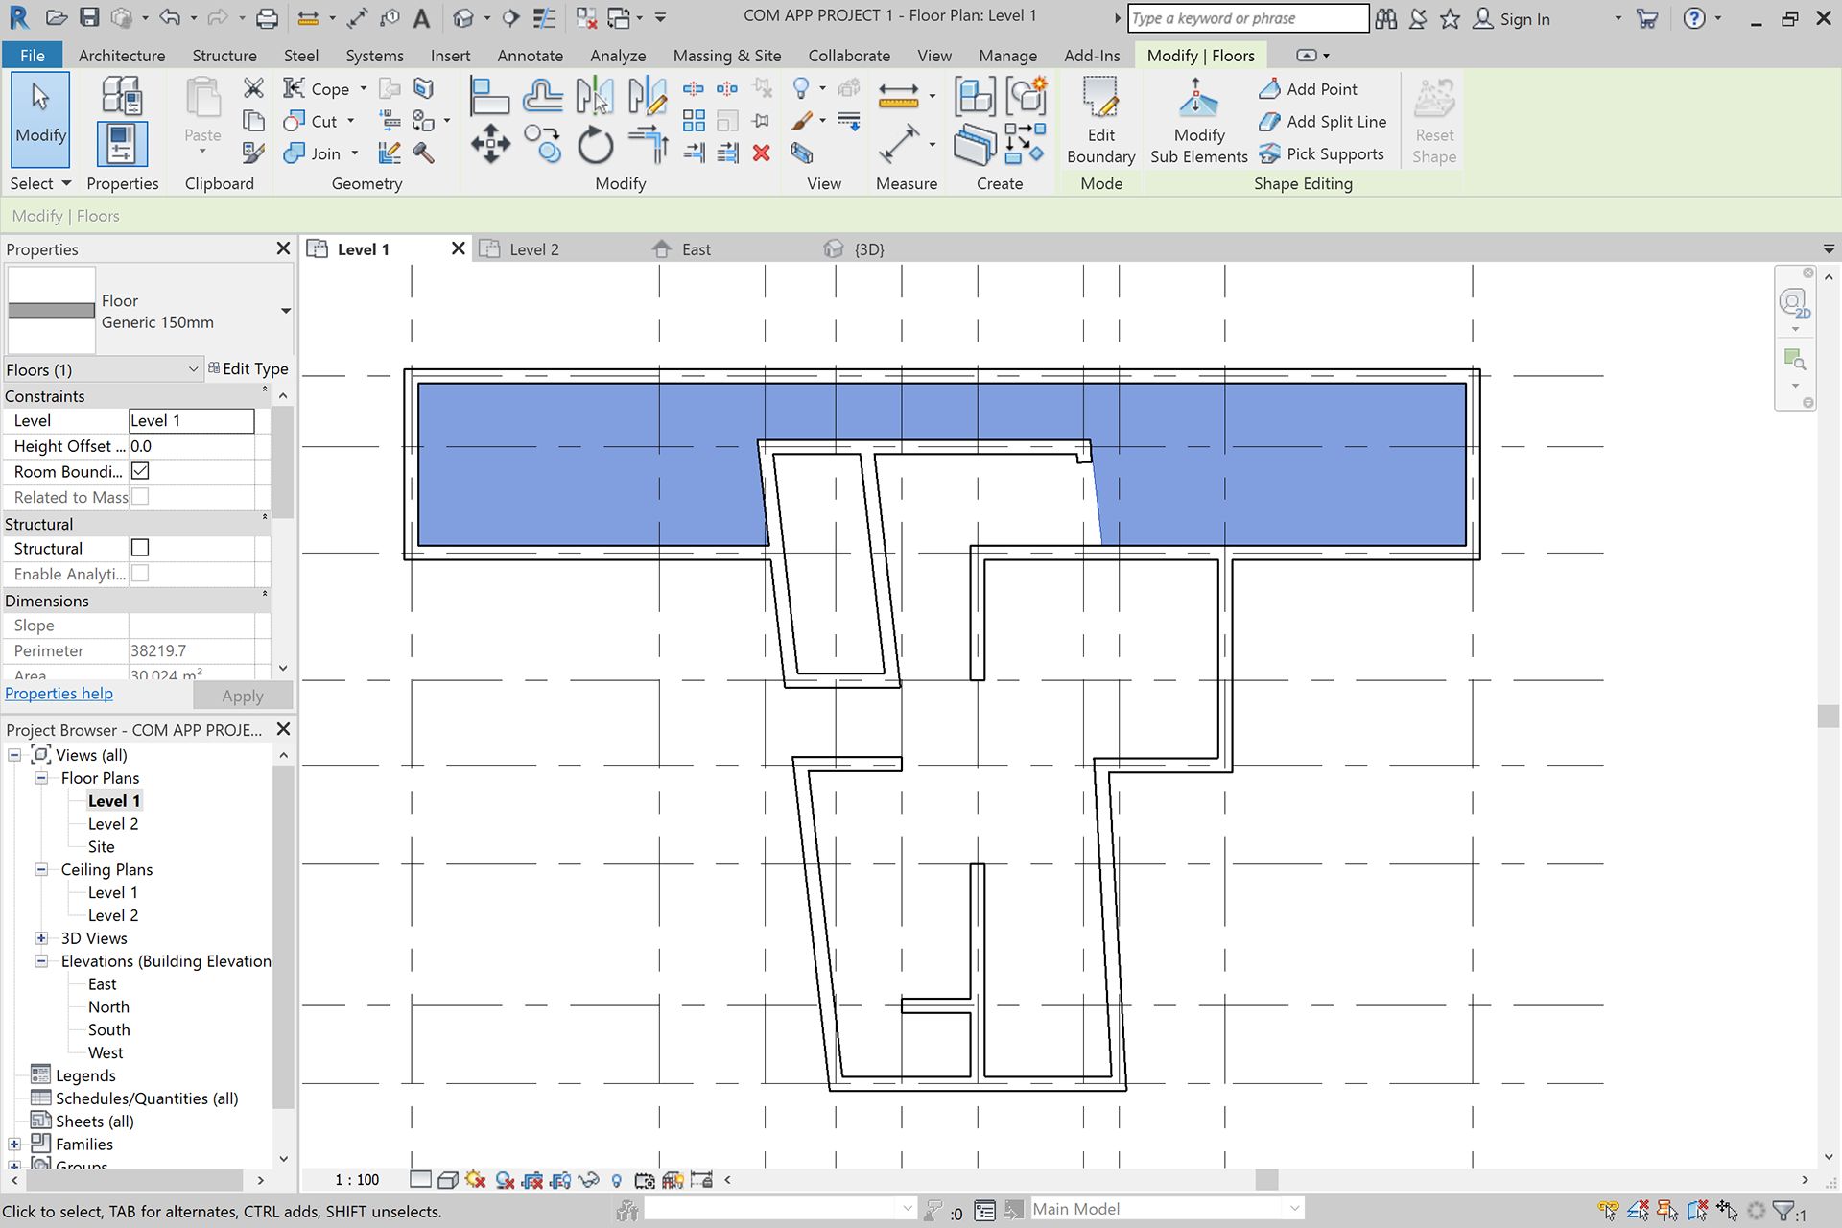The height and width of the screenshot is (1228, 1842).
Task: Click Modify Sub Elements tool
Action: [x=1198, y=122]
